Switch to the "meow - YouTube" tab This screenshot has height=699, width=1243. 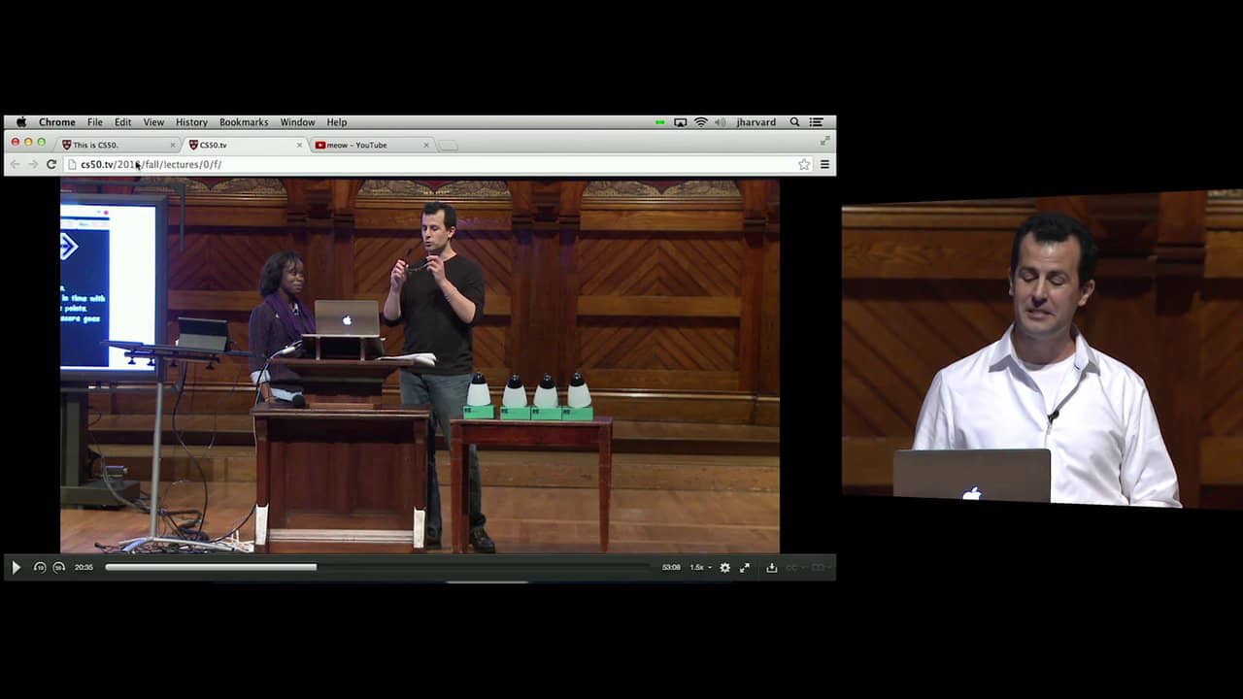pos(370,145)
